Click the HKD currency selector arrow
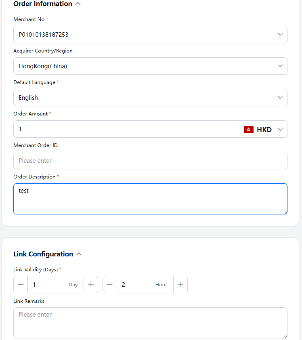The width and height of the screenshot is (302, 340). [x=281, y=130]
